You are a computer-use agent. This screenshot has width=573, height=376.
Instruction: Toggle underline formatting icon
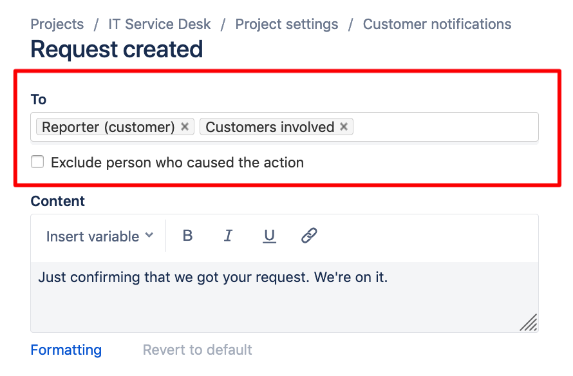[269, 236]
